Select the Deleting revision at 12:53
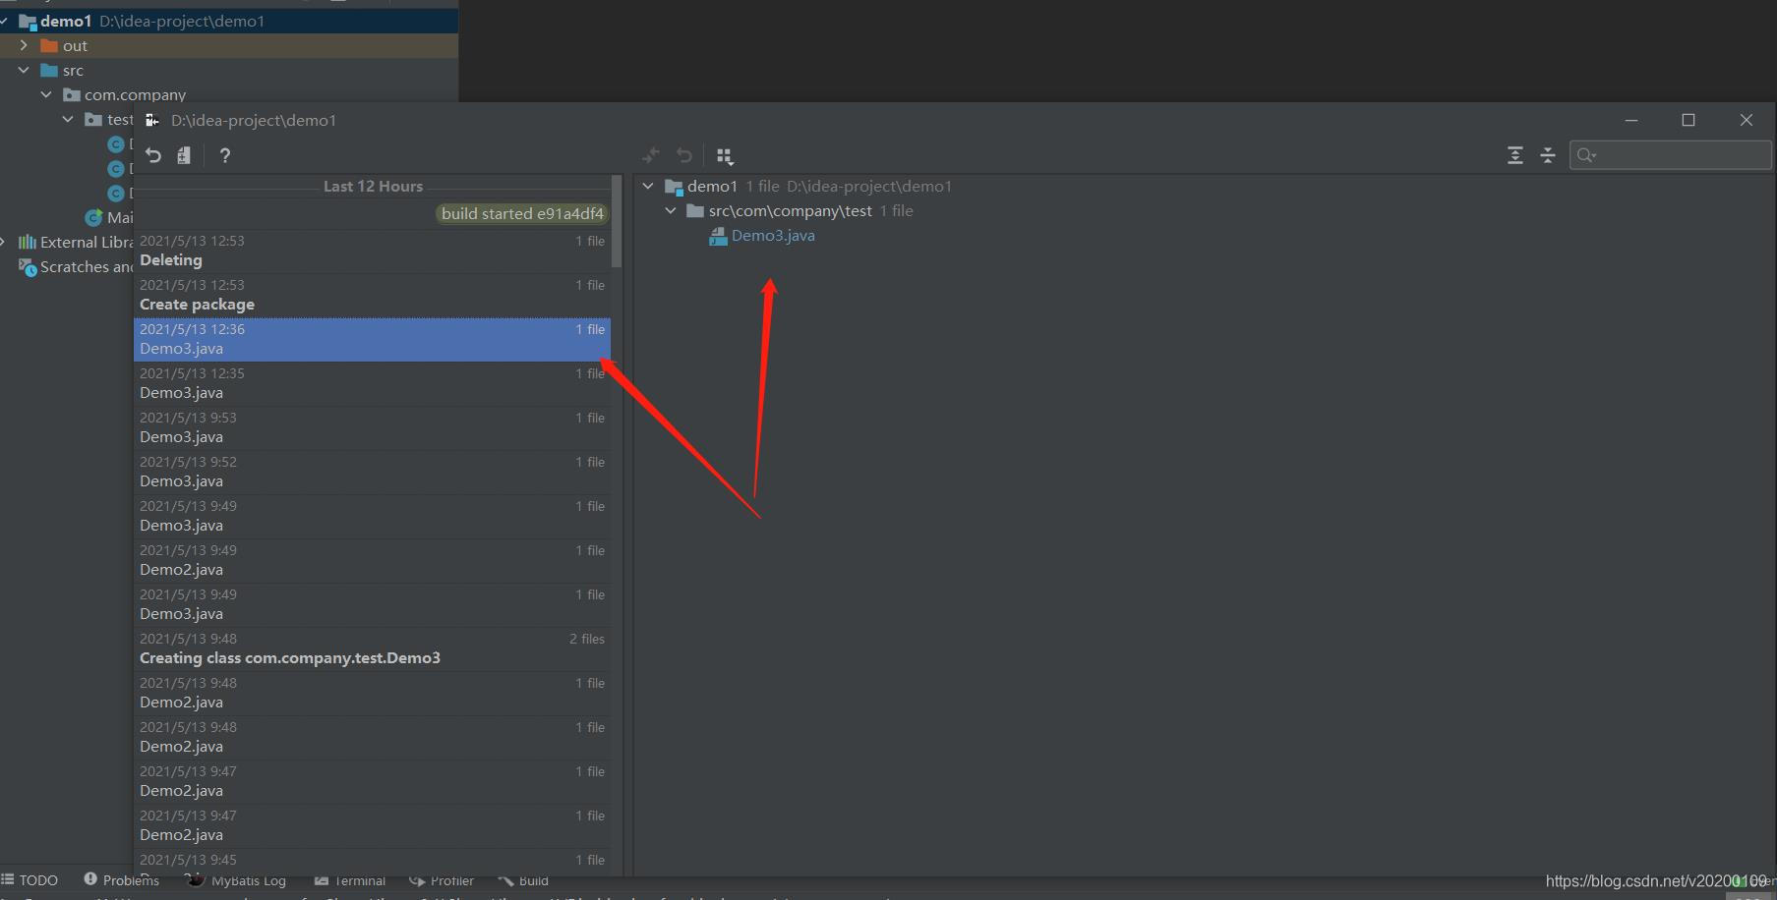 coord(372,251)
